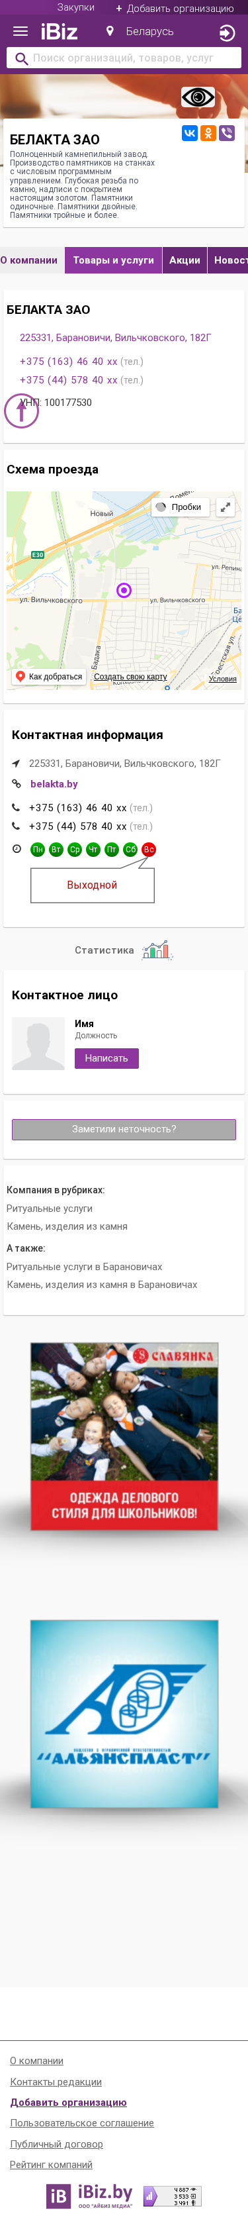Open the hamburger menu icon

[20, 32]
